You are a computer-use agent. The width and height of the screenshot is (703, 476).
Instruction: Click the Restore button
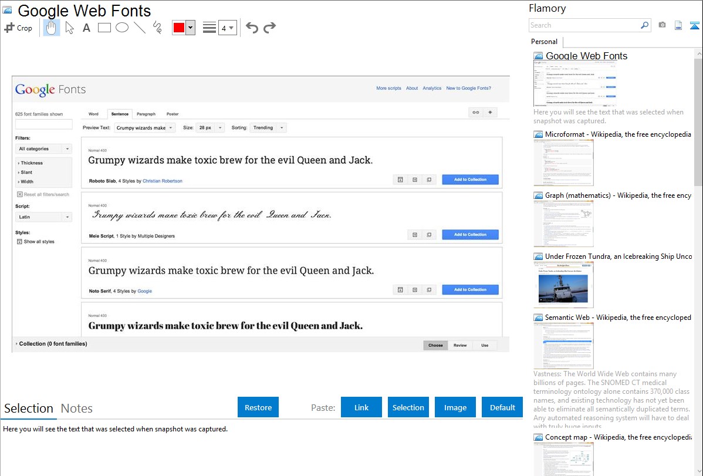point(258,407)
